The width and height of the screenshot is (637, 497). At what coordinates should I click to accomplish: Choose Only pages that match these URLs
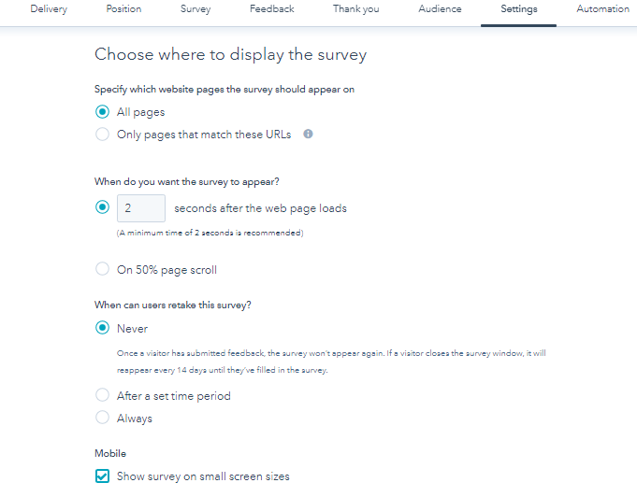point(102,134)
